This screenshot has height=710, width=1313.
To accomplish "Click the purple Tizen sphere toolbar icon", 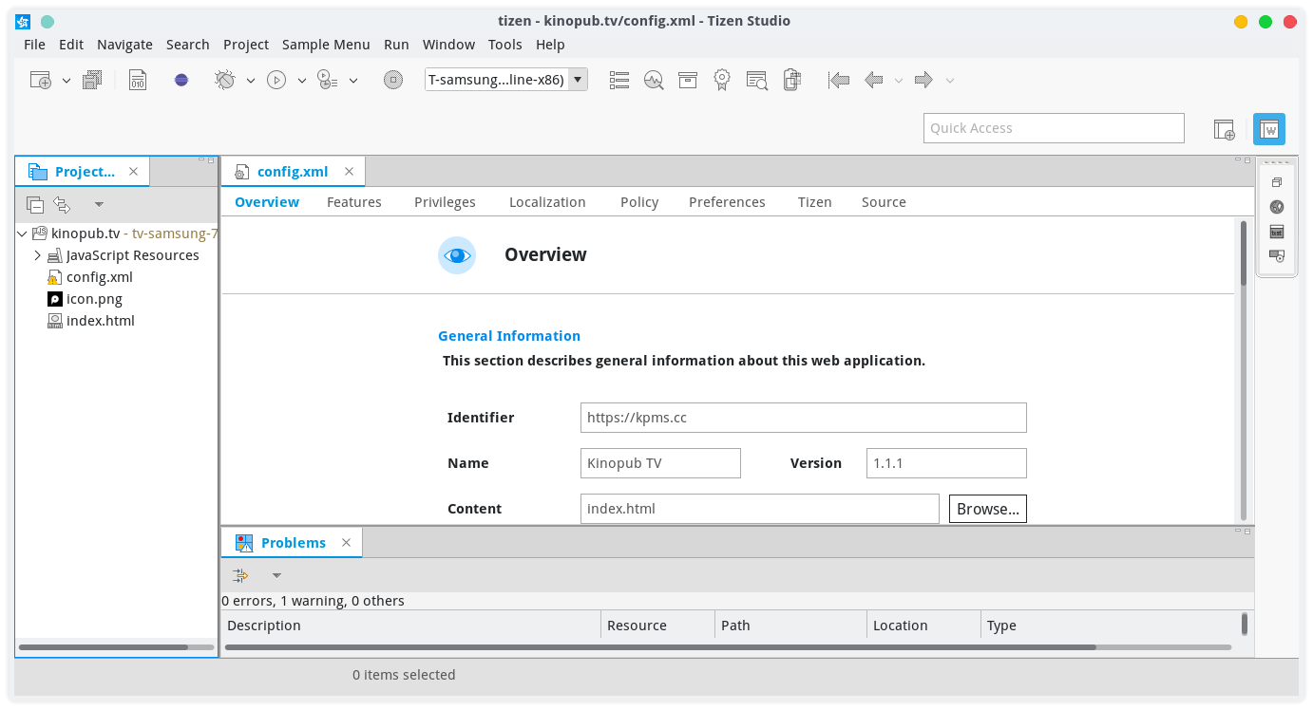I will pyautogui.click(x=181, y=81).
